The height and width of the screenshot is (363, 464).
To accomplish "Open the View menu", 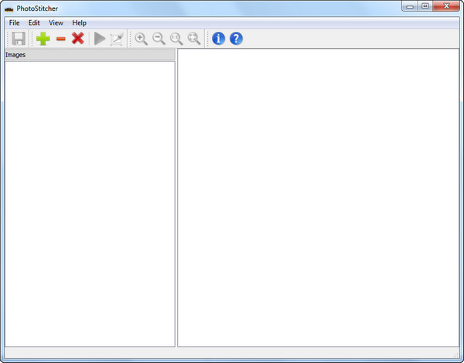I will pos(56,23).
